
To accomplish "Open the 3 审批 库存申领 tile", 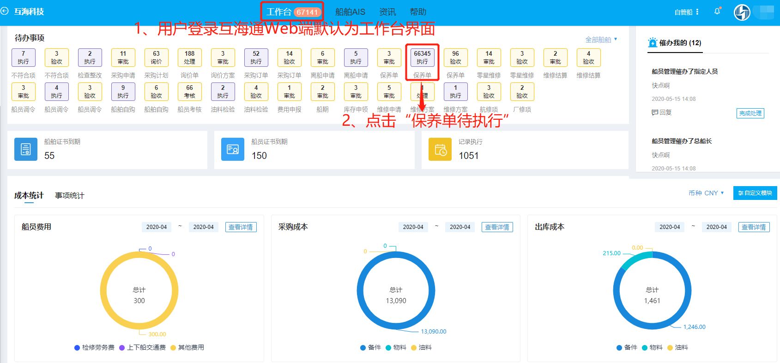I will 356,92.
